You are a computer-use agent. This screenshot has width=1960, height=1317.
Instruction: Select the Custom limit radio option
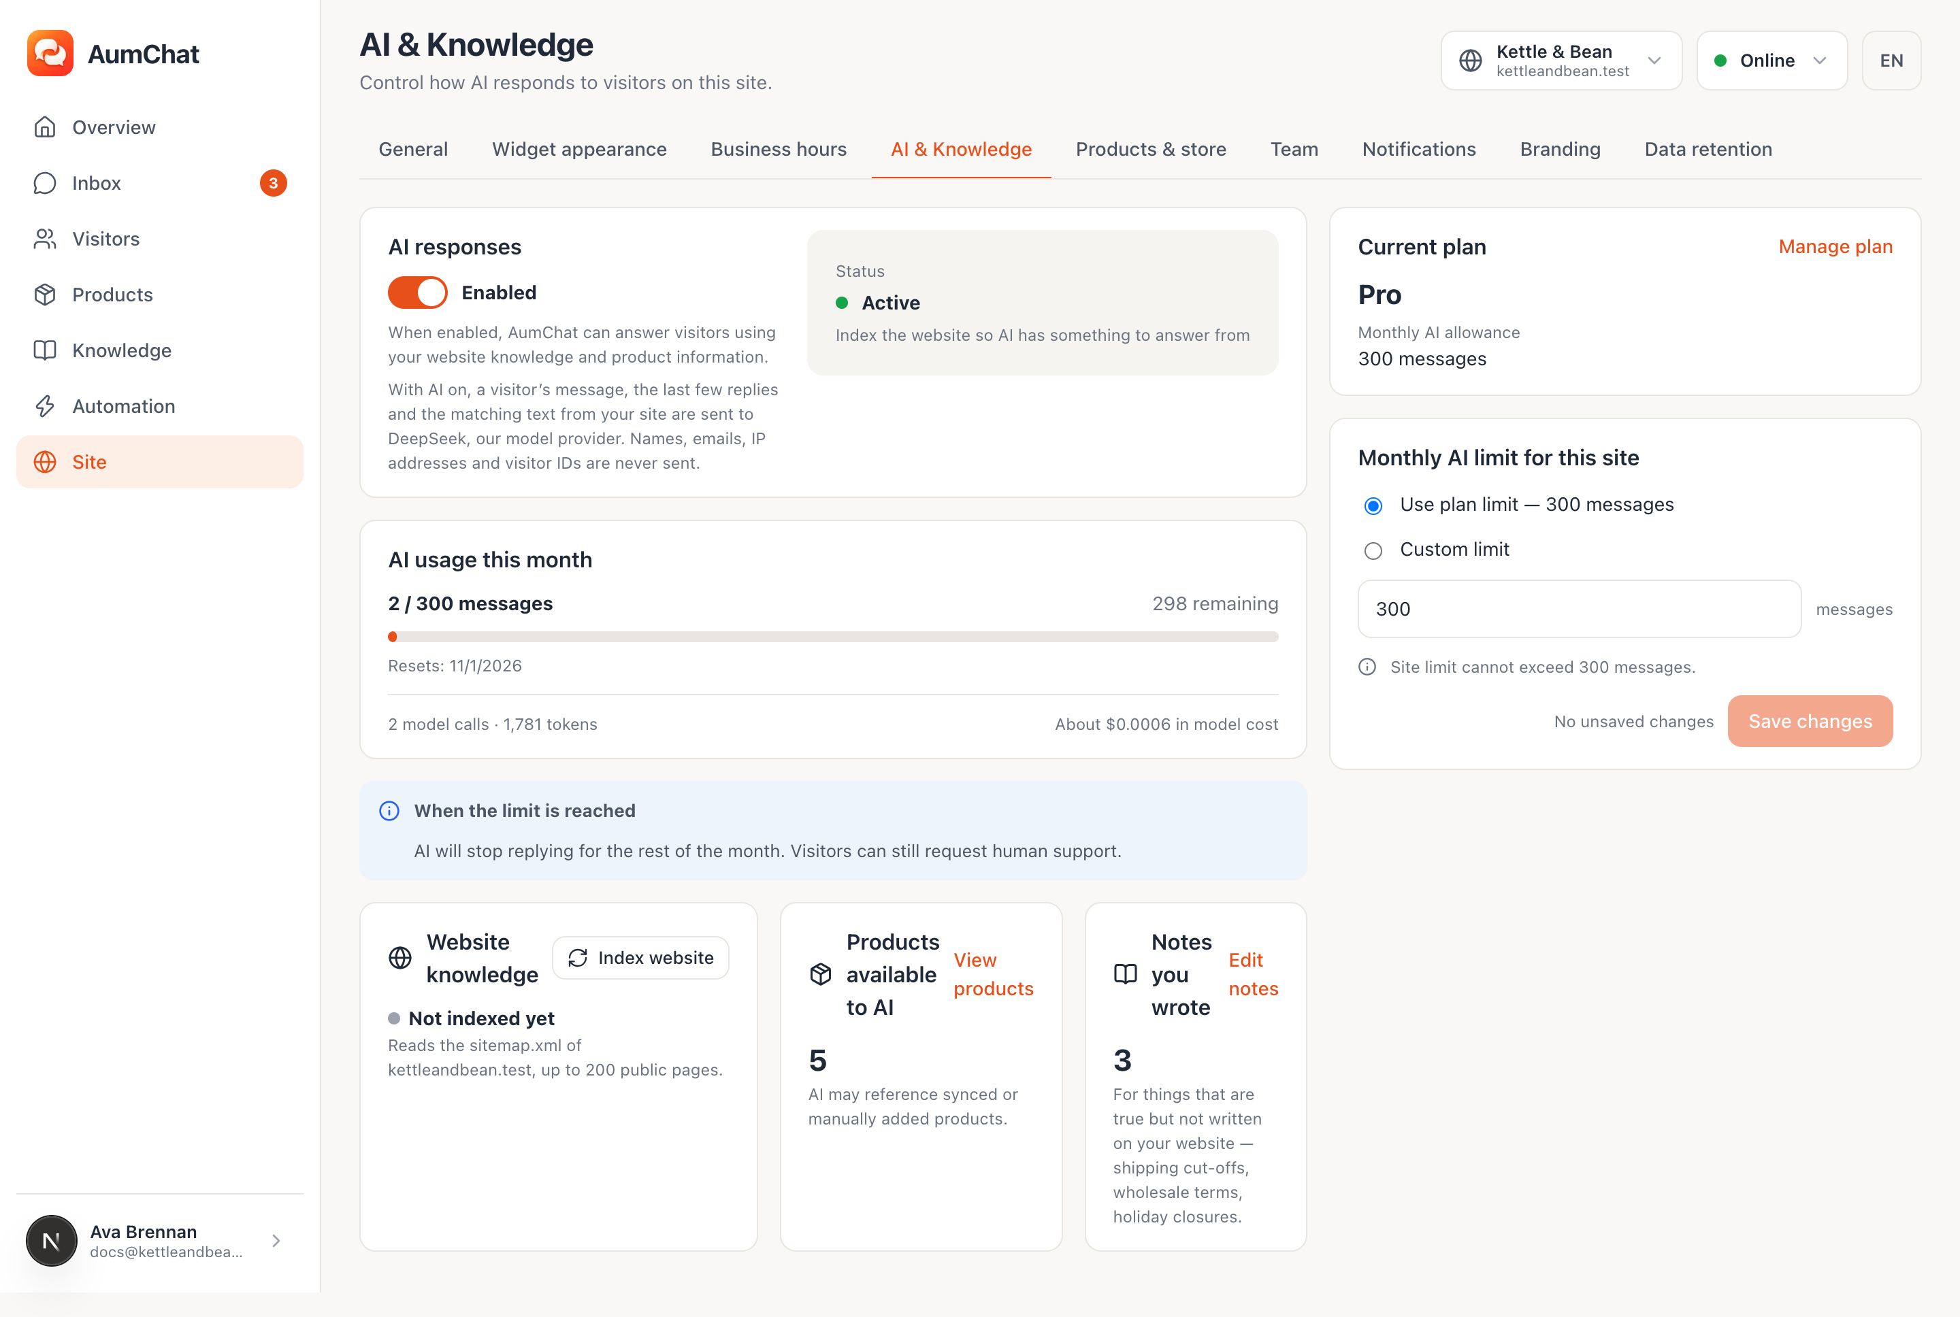[x=1373, y=551]
